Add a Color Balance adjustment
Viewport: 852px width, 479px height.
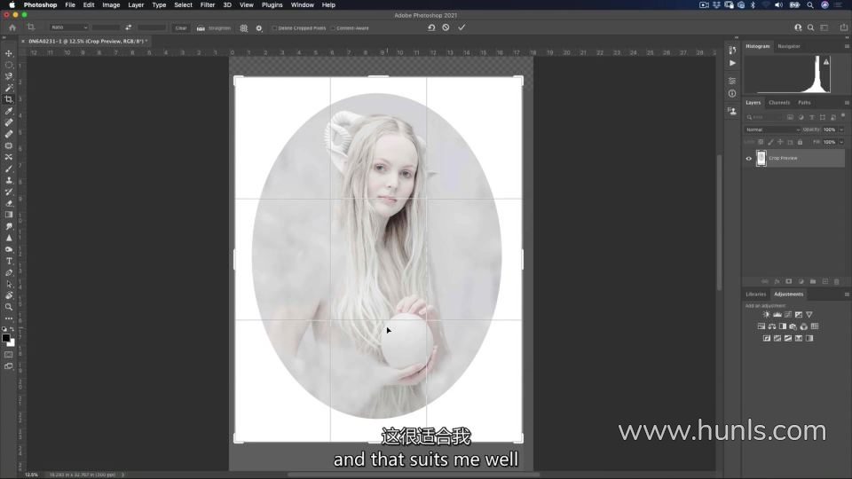pos(771,326)
